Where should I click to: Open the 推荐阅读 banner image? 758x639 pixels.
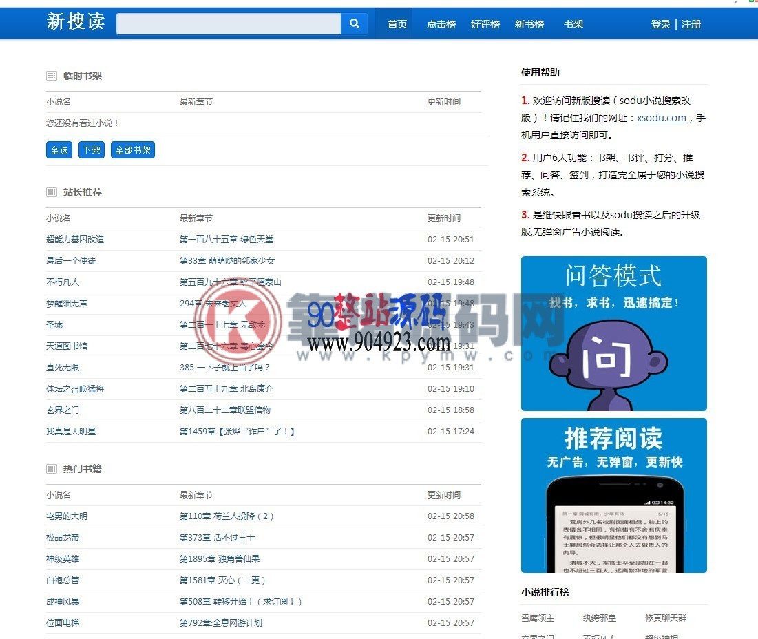(614, 496)
